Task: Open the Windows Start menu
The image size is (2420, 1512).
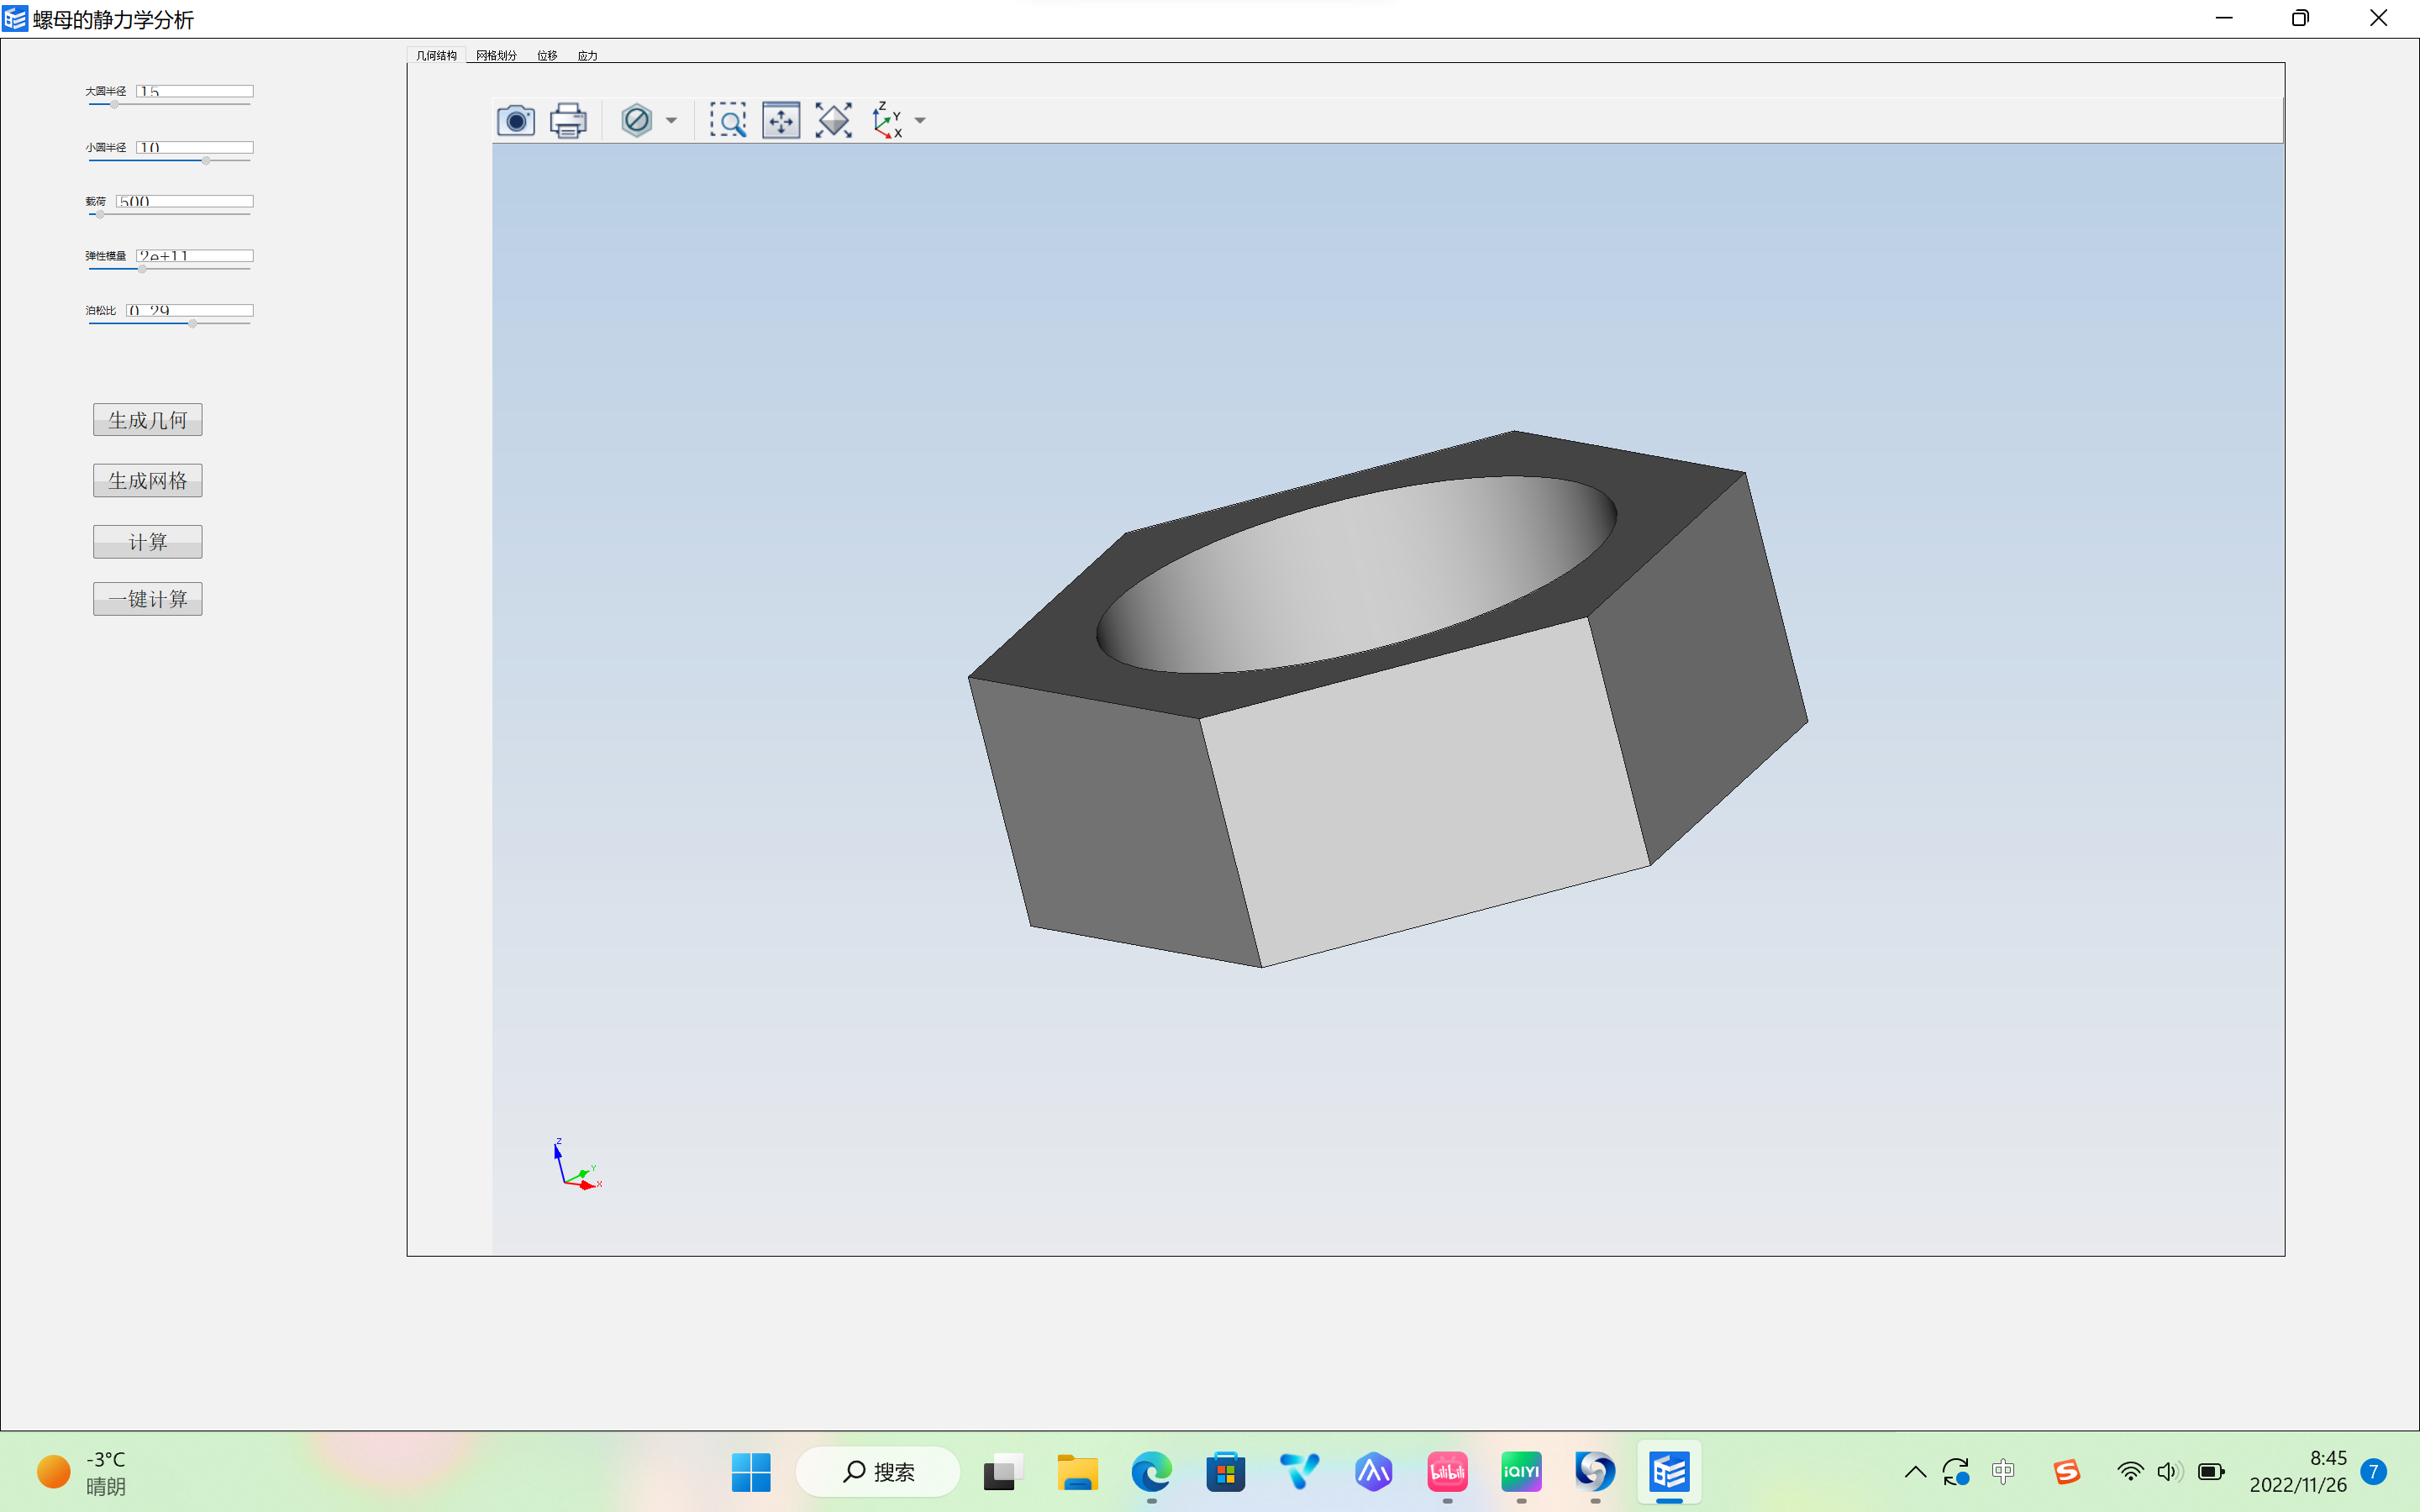Action: coord(751,1472)
